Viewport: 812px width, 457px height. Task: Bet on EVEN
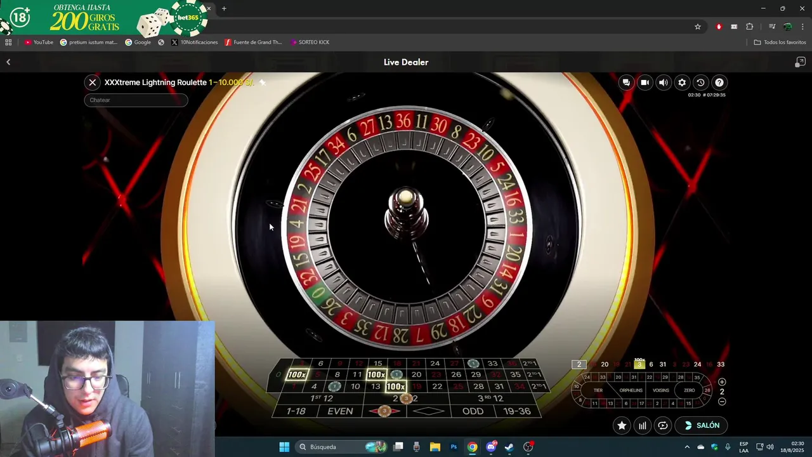click(340, 411)
